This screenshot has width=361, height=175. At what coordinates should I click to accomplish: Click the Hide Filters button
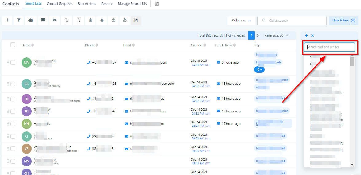pos(343,21)
